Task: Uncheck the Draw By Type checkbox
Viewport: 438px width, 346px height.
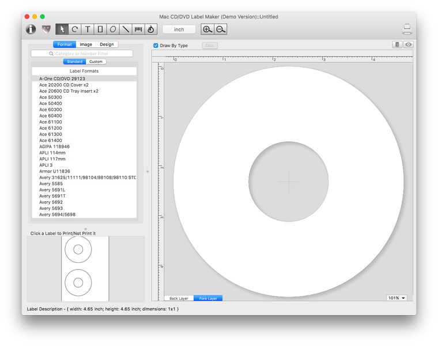Action: pos(156,46)
